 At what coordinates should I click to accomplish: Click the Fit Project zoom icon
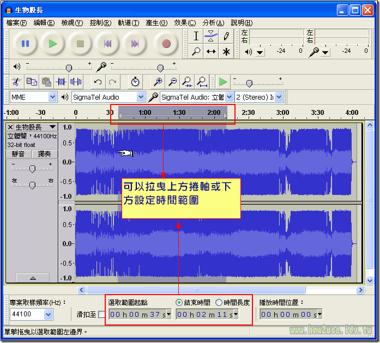point(202,82)
